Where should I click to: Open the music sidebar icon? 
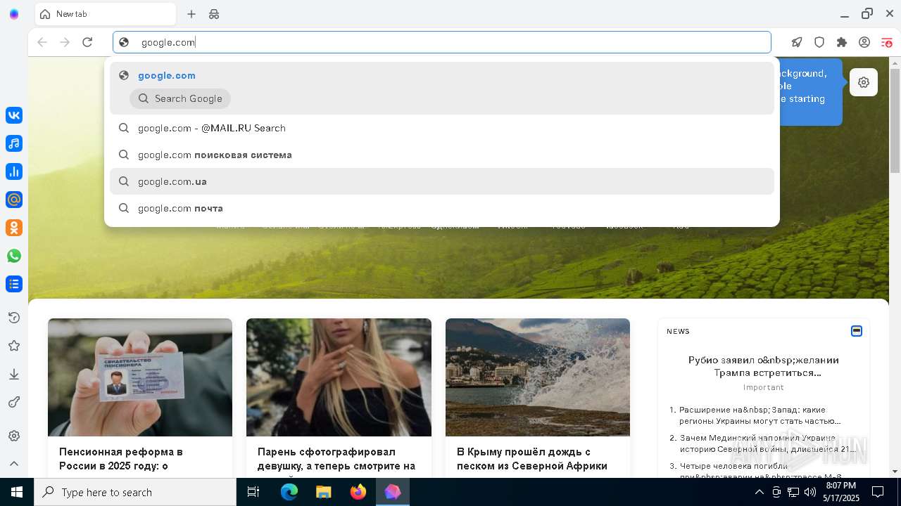tap(14, 143)
